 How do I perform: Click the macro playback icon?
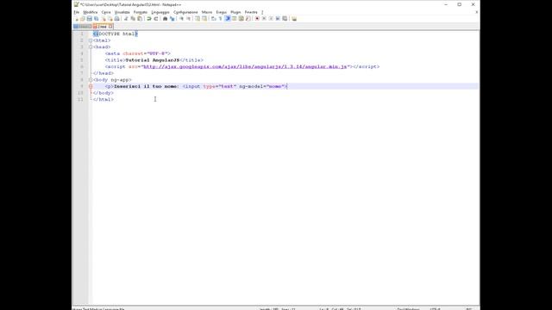[x=271, y=19]
